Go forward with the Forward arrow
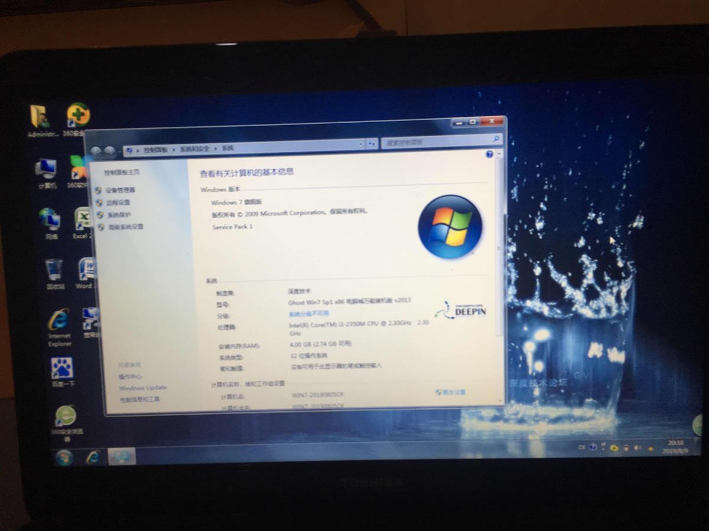Screen dimensions: 709x531 [110, 152]
